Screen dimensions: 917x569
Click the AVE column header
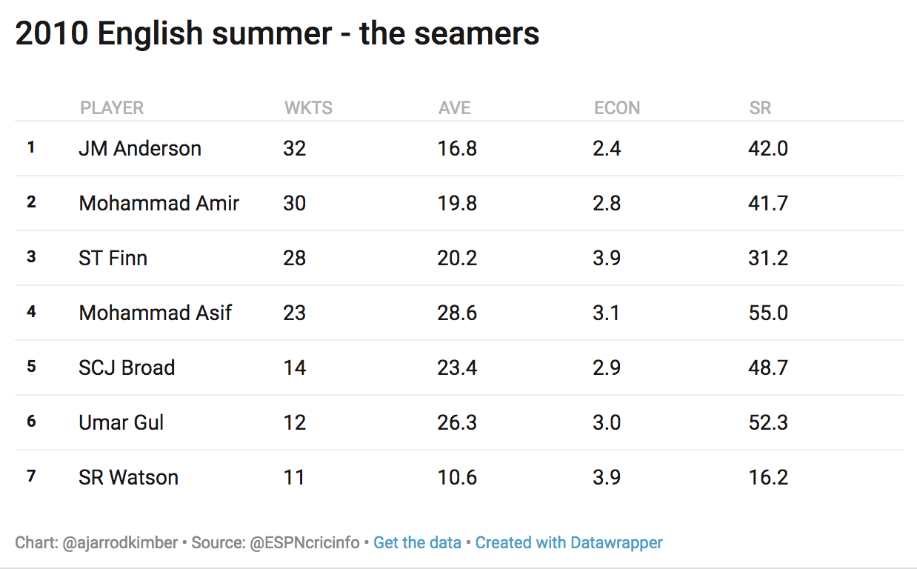pyautogui.click(x=454, y=108)
